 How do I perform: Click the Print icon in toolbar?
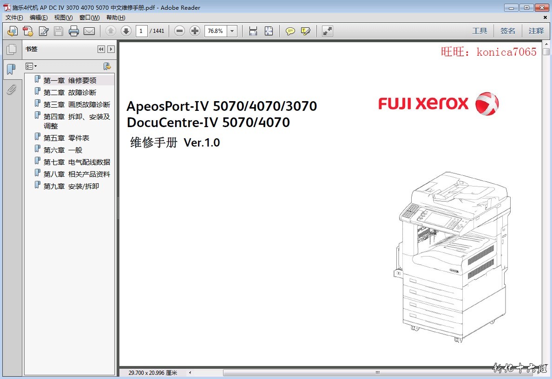pyautogui.click(x=73, y=31)
